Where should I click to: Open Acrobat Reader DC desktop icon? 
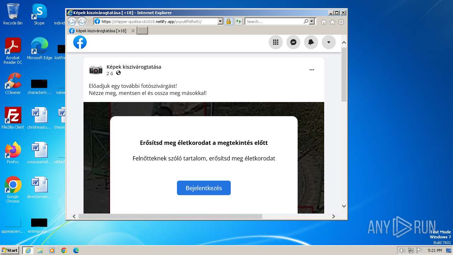(x=13, y=51)
